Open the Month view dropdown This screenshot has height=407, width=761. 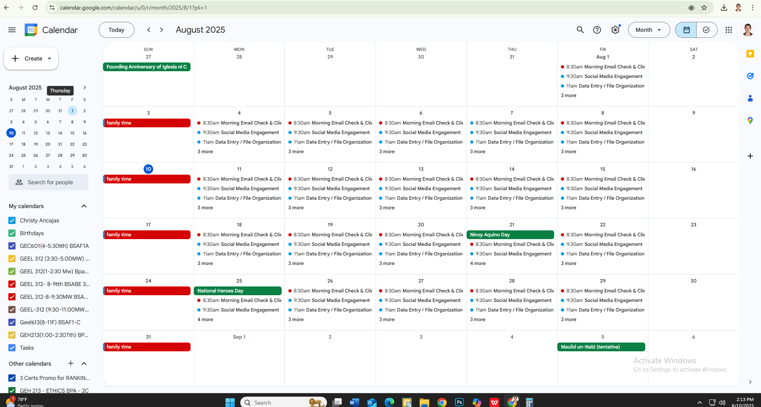click(649, 30)
